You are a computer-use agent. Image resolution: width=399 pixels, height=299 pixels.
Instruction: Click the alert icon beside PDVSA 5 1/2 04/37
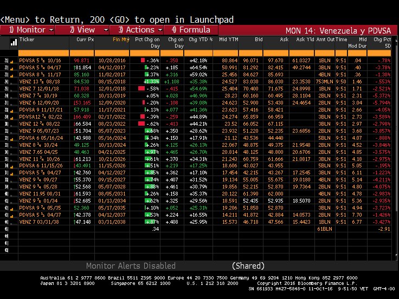(x=12, y=216)
